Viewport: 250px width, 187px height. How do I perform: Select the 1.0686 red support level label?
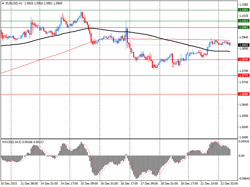pos(244,94)
